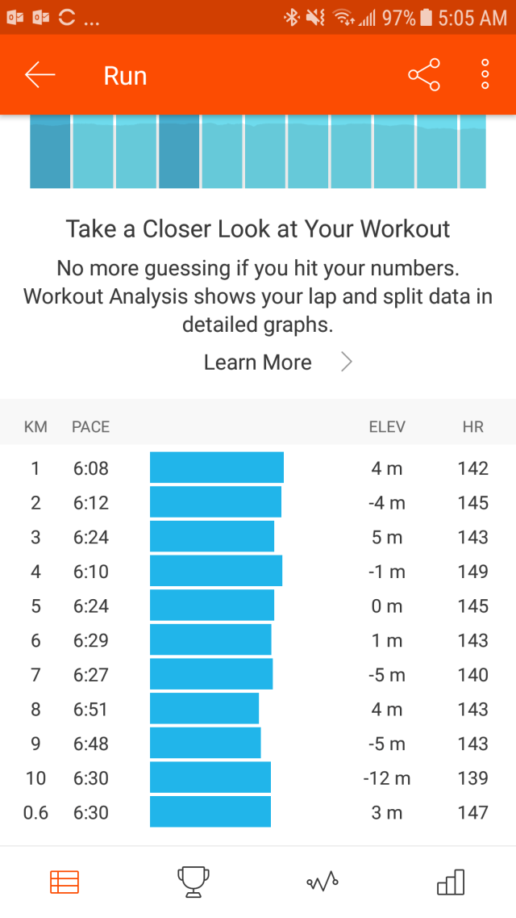Open the splits table tab
516x918 pixels.
(64, 882)
